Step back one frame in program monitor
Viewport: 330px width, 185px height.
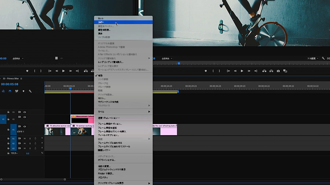235,71
